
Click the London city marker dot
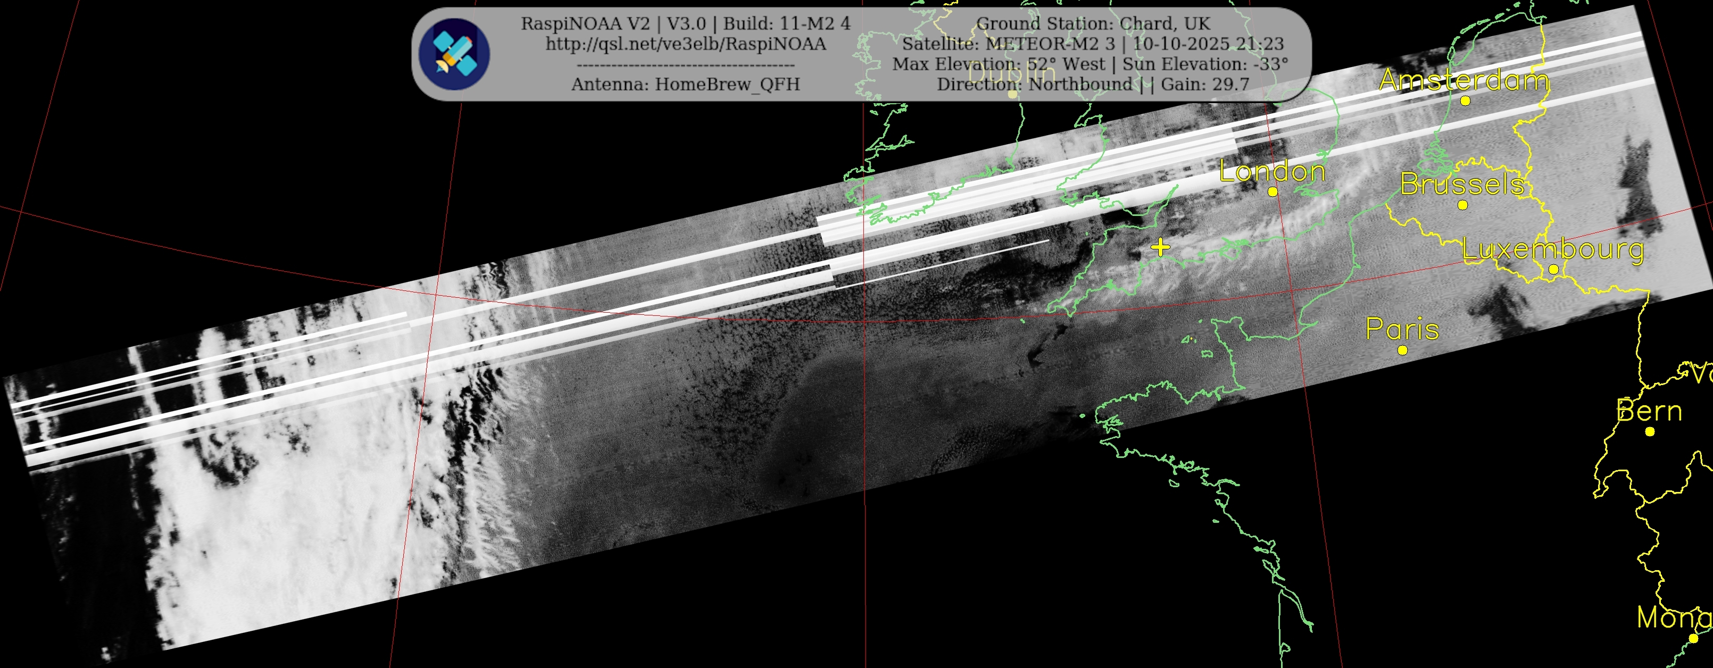(x=1272, y=191)
